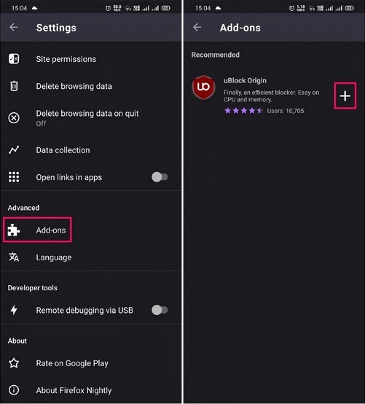The image size is (365, 404).
Task: Tap the cloud icon in Add-ons status bar
Action: point(219,8)
